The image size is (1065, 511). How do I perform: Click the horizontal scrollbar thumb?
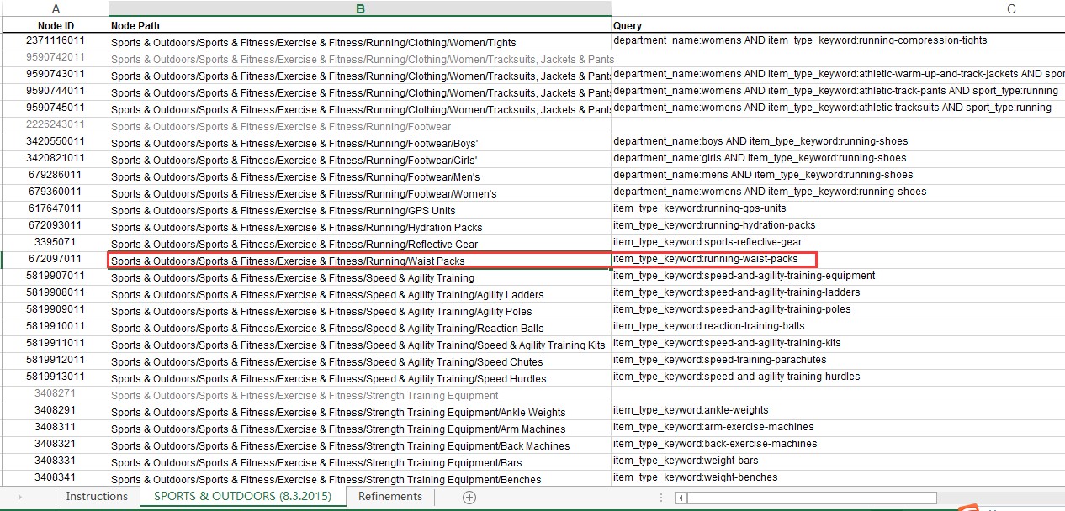point(812,498)
